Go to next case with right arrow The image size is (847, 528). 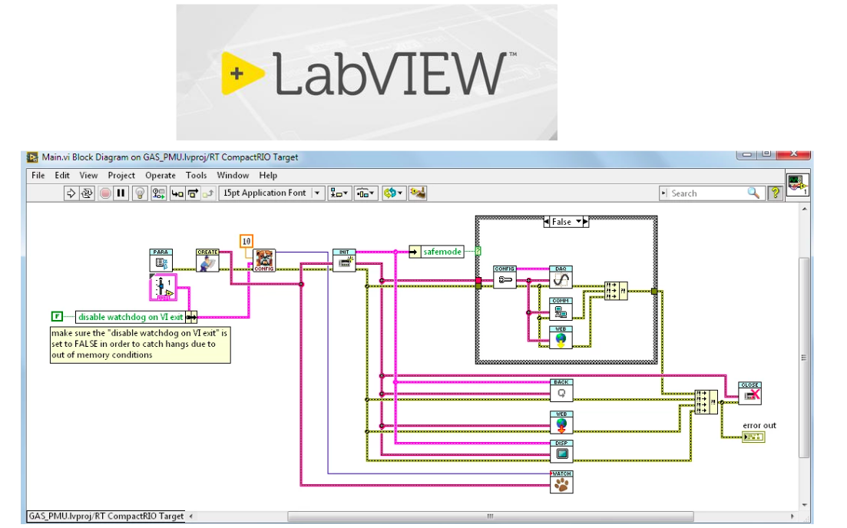click(586, 222)
